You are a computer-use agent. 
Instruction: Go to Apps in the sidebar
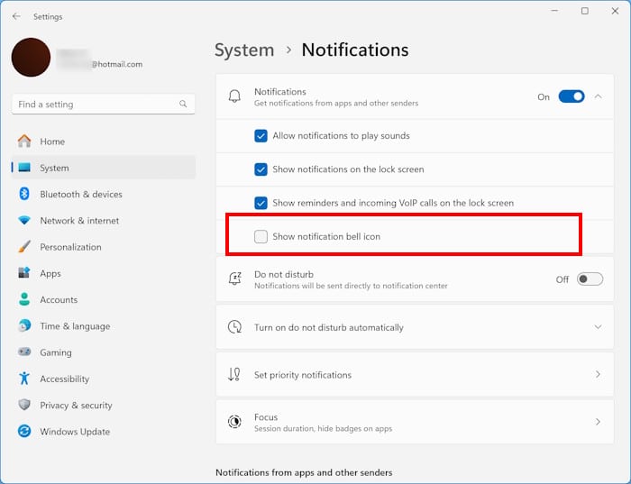[50, 273]
